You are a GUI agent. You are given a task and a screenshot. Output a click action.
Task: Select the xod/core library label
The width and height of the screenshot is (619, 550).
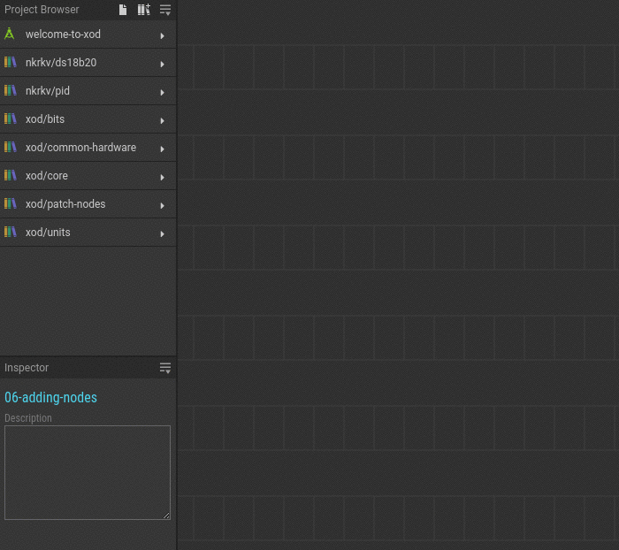(x=47, y=176)
